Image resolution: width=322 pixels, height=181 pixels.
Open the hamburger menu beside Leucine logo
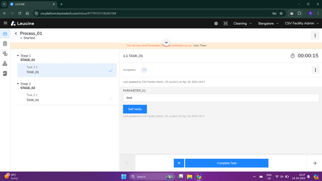5,23
